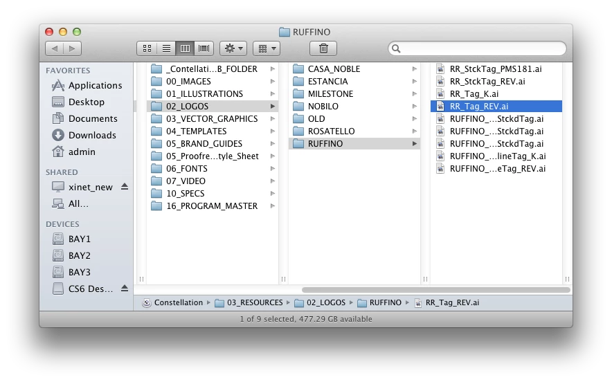Switch to list view mode

[x=166, y=48]
